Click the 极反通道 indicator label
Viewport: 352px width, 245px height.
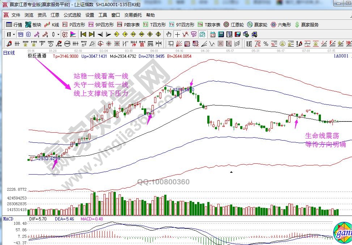tap(37, 56)
